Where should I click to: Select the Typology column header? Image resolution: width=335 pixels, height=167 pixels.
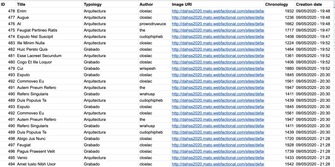coord(110,5)
